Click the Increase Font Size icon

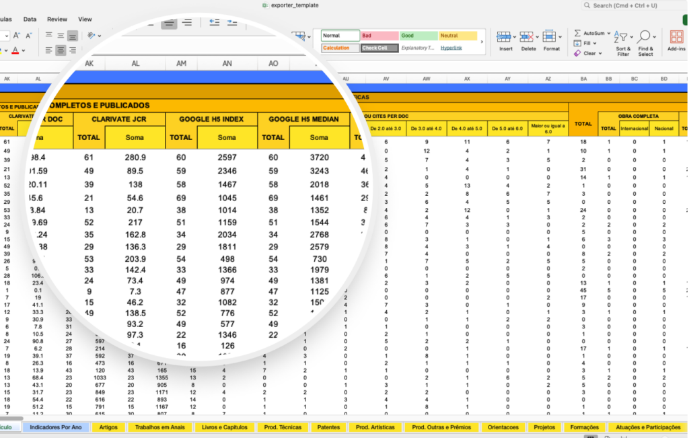16,35
